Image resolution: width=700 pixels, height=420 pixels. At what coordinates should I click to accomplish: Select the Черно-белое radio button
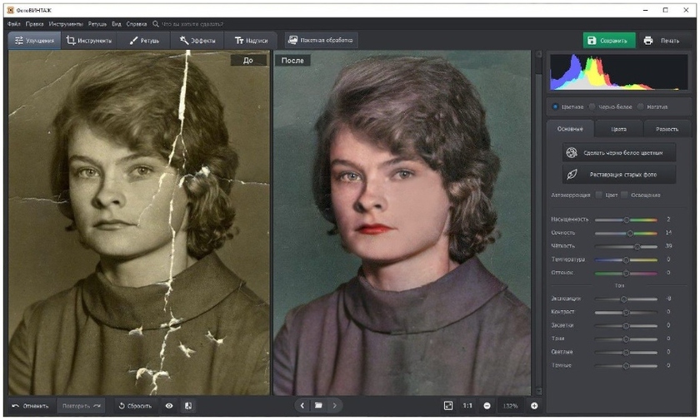[592, 106]
